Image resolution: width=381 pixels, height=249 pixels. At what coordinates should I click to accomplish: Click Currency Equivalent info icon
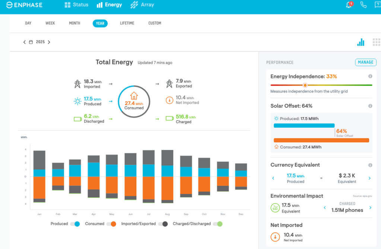[x=370, y=165]
